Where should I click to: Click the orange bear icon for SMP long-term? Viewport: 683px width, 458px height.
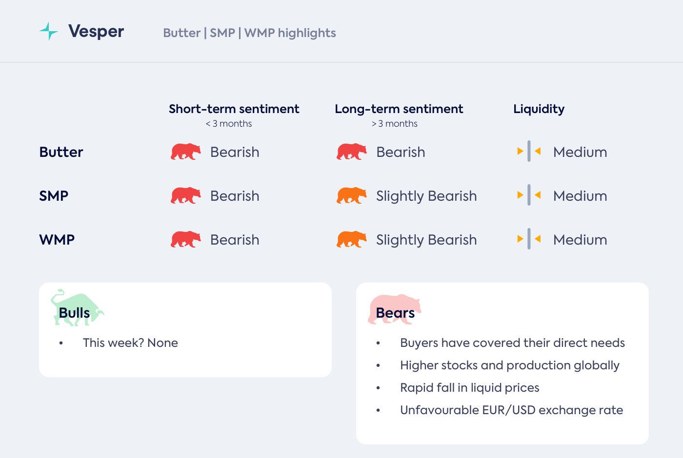coord(351,195)
